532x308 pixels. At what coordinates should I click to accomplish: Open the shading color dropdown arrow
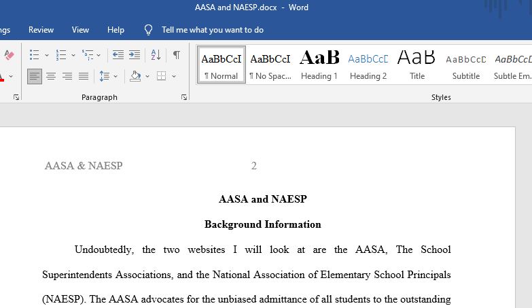[x=147, y=76]
